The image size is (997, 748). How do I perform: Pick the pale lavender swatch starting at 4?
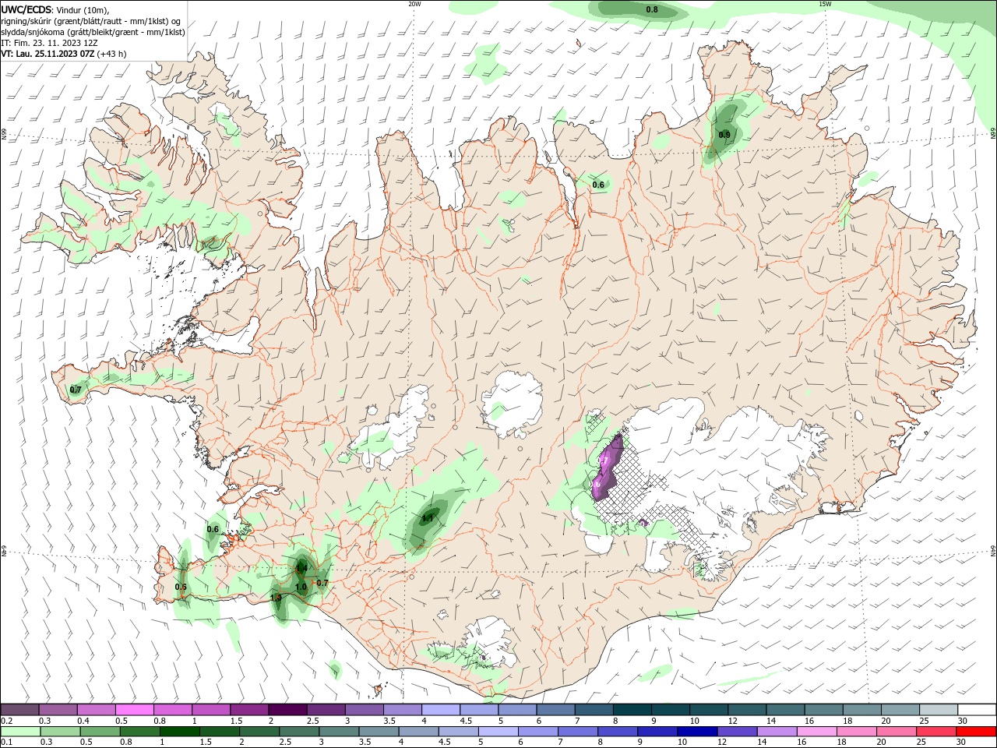tap(440, 710)
